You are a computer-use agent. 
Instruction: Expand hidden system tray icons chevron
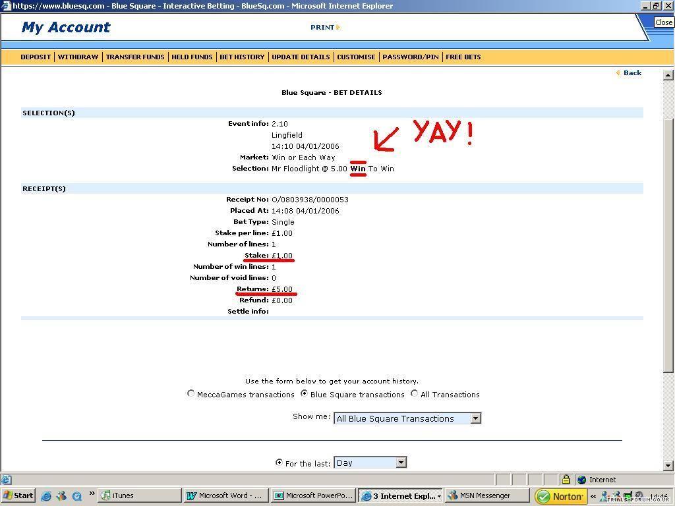point(593,496)
